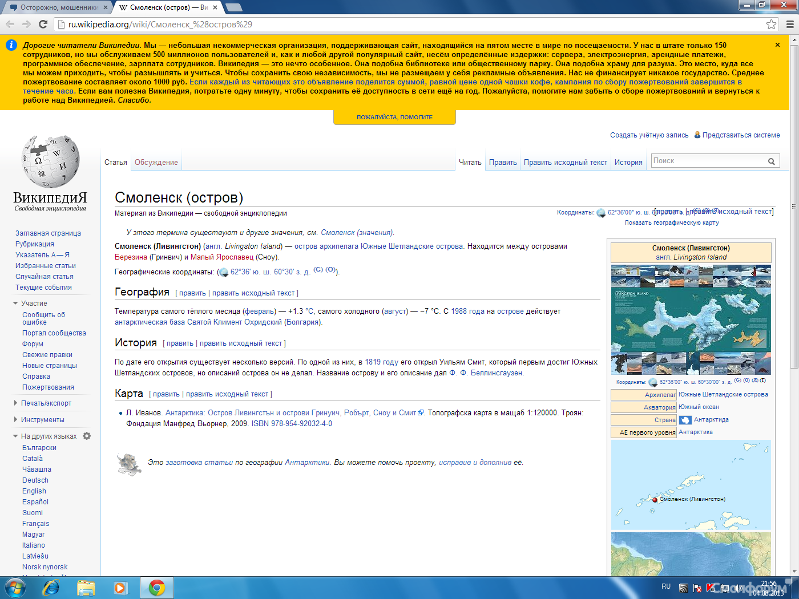Open the Български language link
Image resolution: width=799 pixels, height=599 pixels.
pos(39,448)
